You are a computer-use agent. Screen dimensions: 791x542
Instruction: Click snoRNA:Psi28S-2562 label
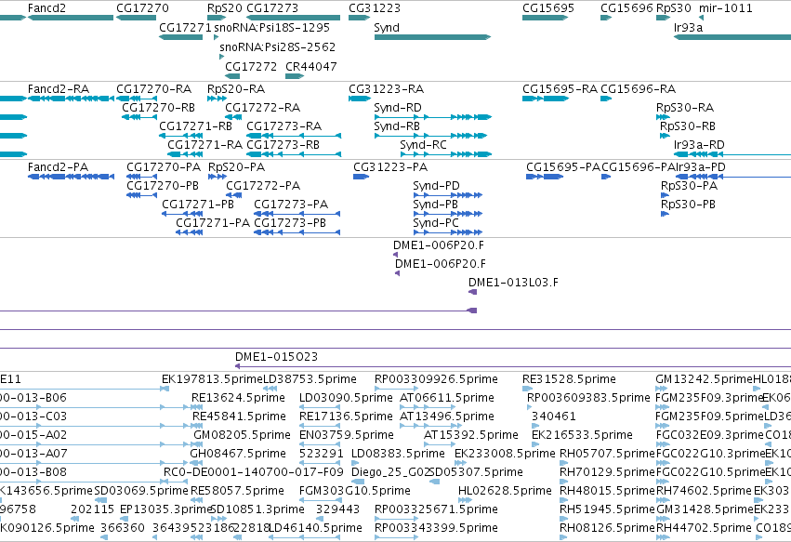[278, 46]
